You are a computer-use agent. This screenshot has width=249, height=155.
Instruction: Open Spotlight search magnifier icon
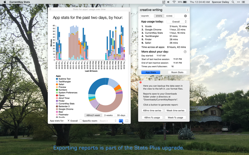tap(233, 2)
